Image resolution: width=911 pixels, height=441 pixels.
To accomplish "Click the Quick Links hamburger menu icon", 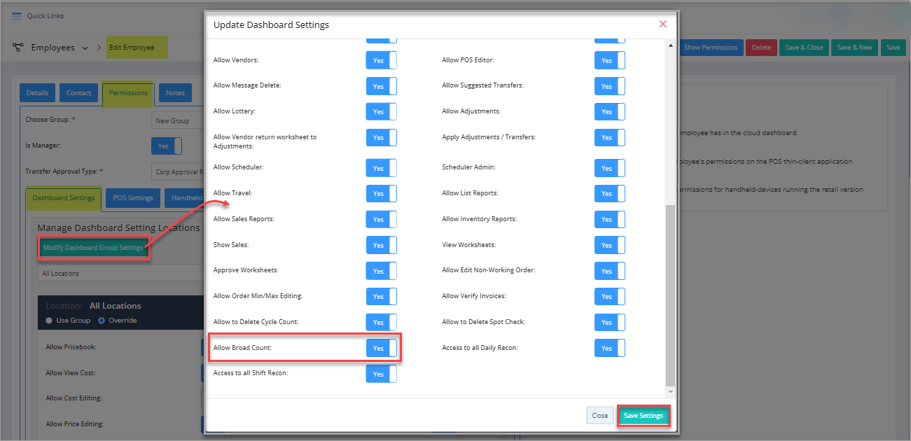I will pyautogui.click(x=17, y=16).
